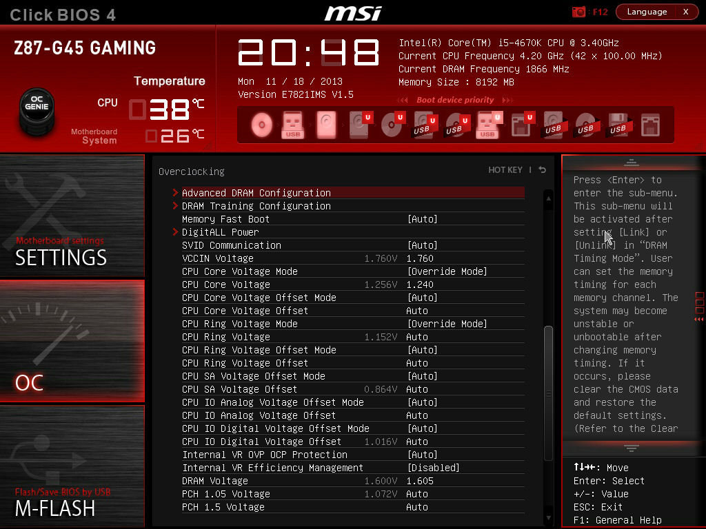Select the last network boot device icon
Image resolution: width=706 pixels, height=529 pixels.
click(651, 125)
